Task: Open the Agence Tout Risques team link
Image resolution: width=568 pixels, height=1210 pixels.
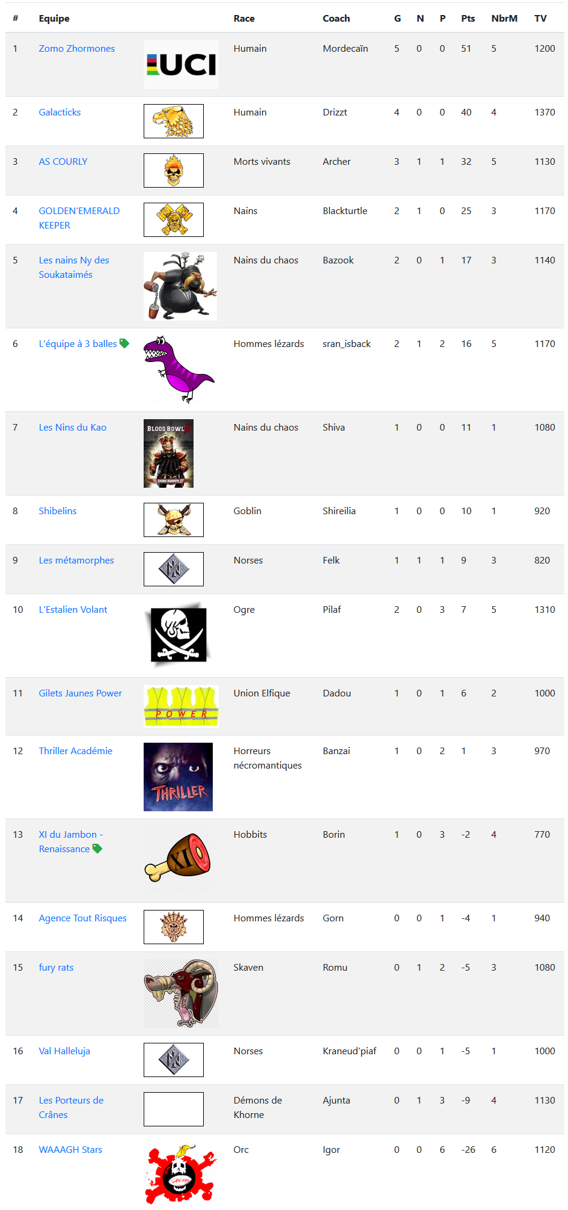Action: [83, 918]
